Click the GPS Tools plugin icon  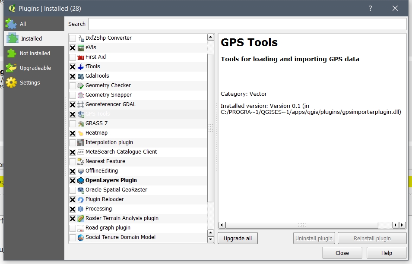[81, 114]
